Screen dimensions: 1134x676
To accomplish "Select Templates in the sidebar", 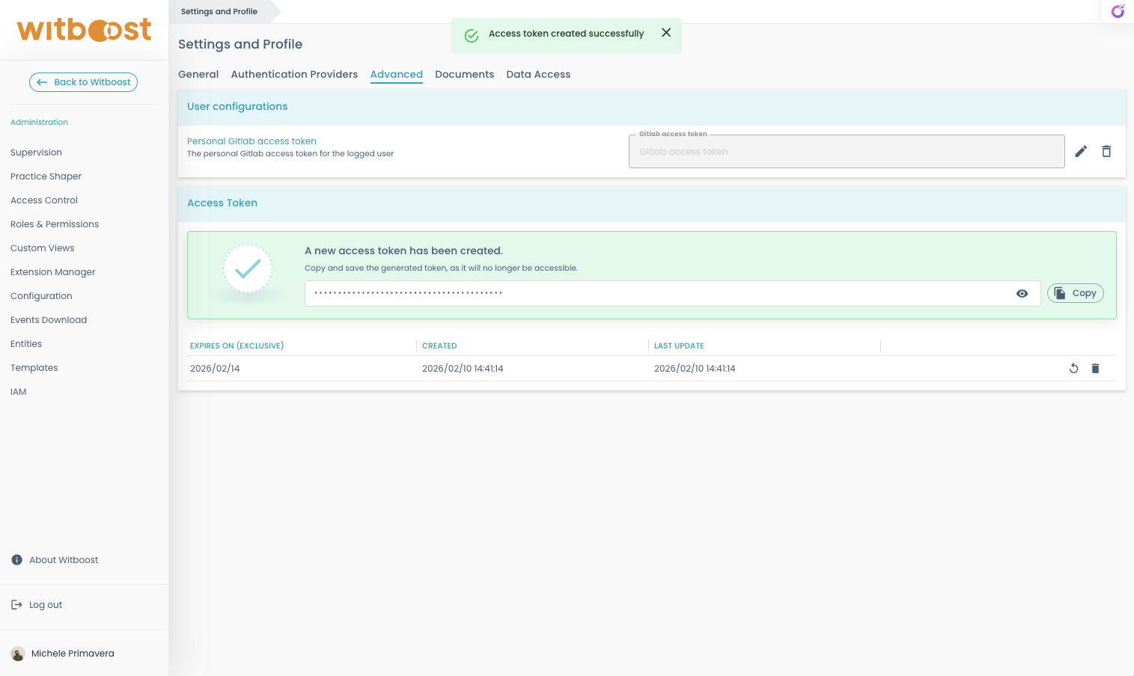I will (x=34, y=367).
